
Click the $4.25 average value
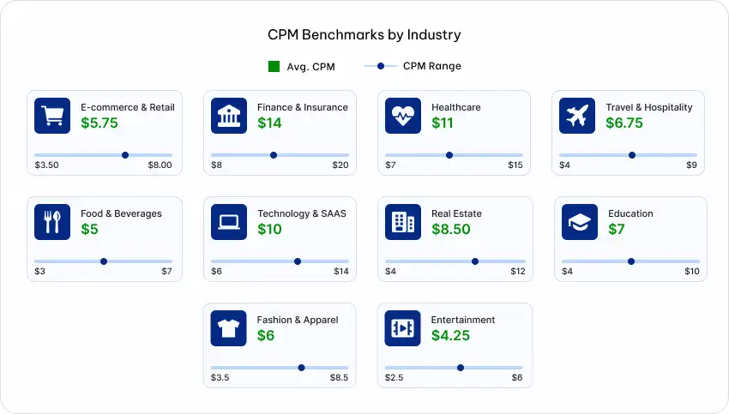[x=450, y=336]
